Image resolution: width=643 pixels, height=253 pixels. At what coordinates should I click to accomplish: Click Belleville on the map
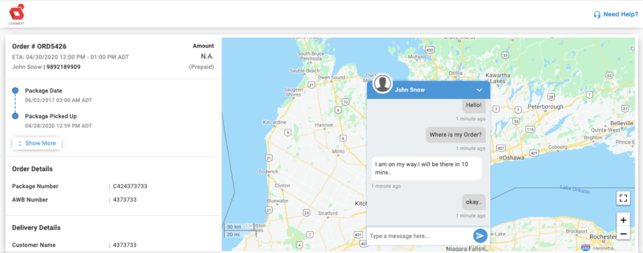[622, 123]
